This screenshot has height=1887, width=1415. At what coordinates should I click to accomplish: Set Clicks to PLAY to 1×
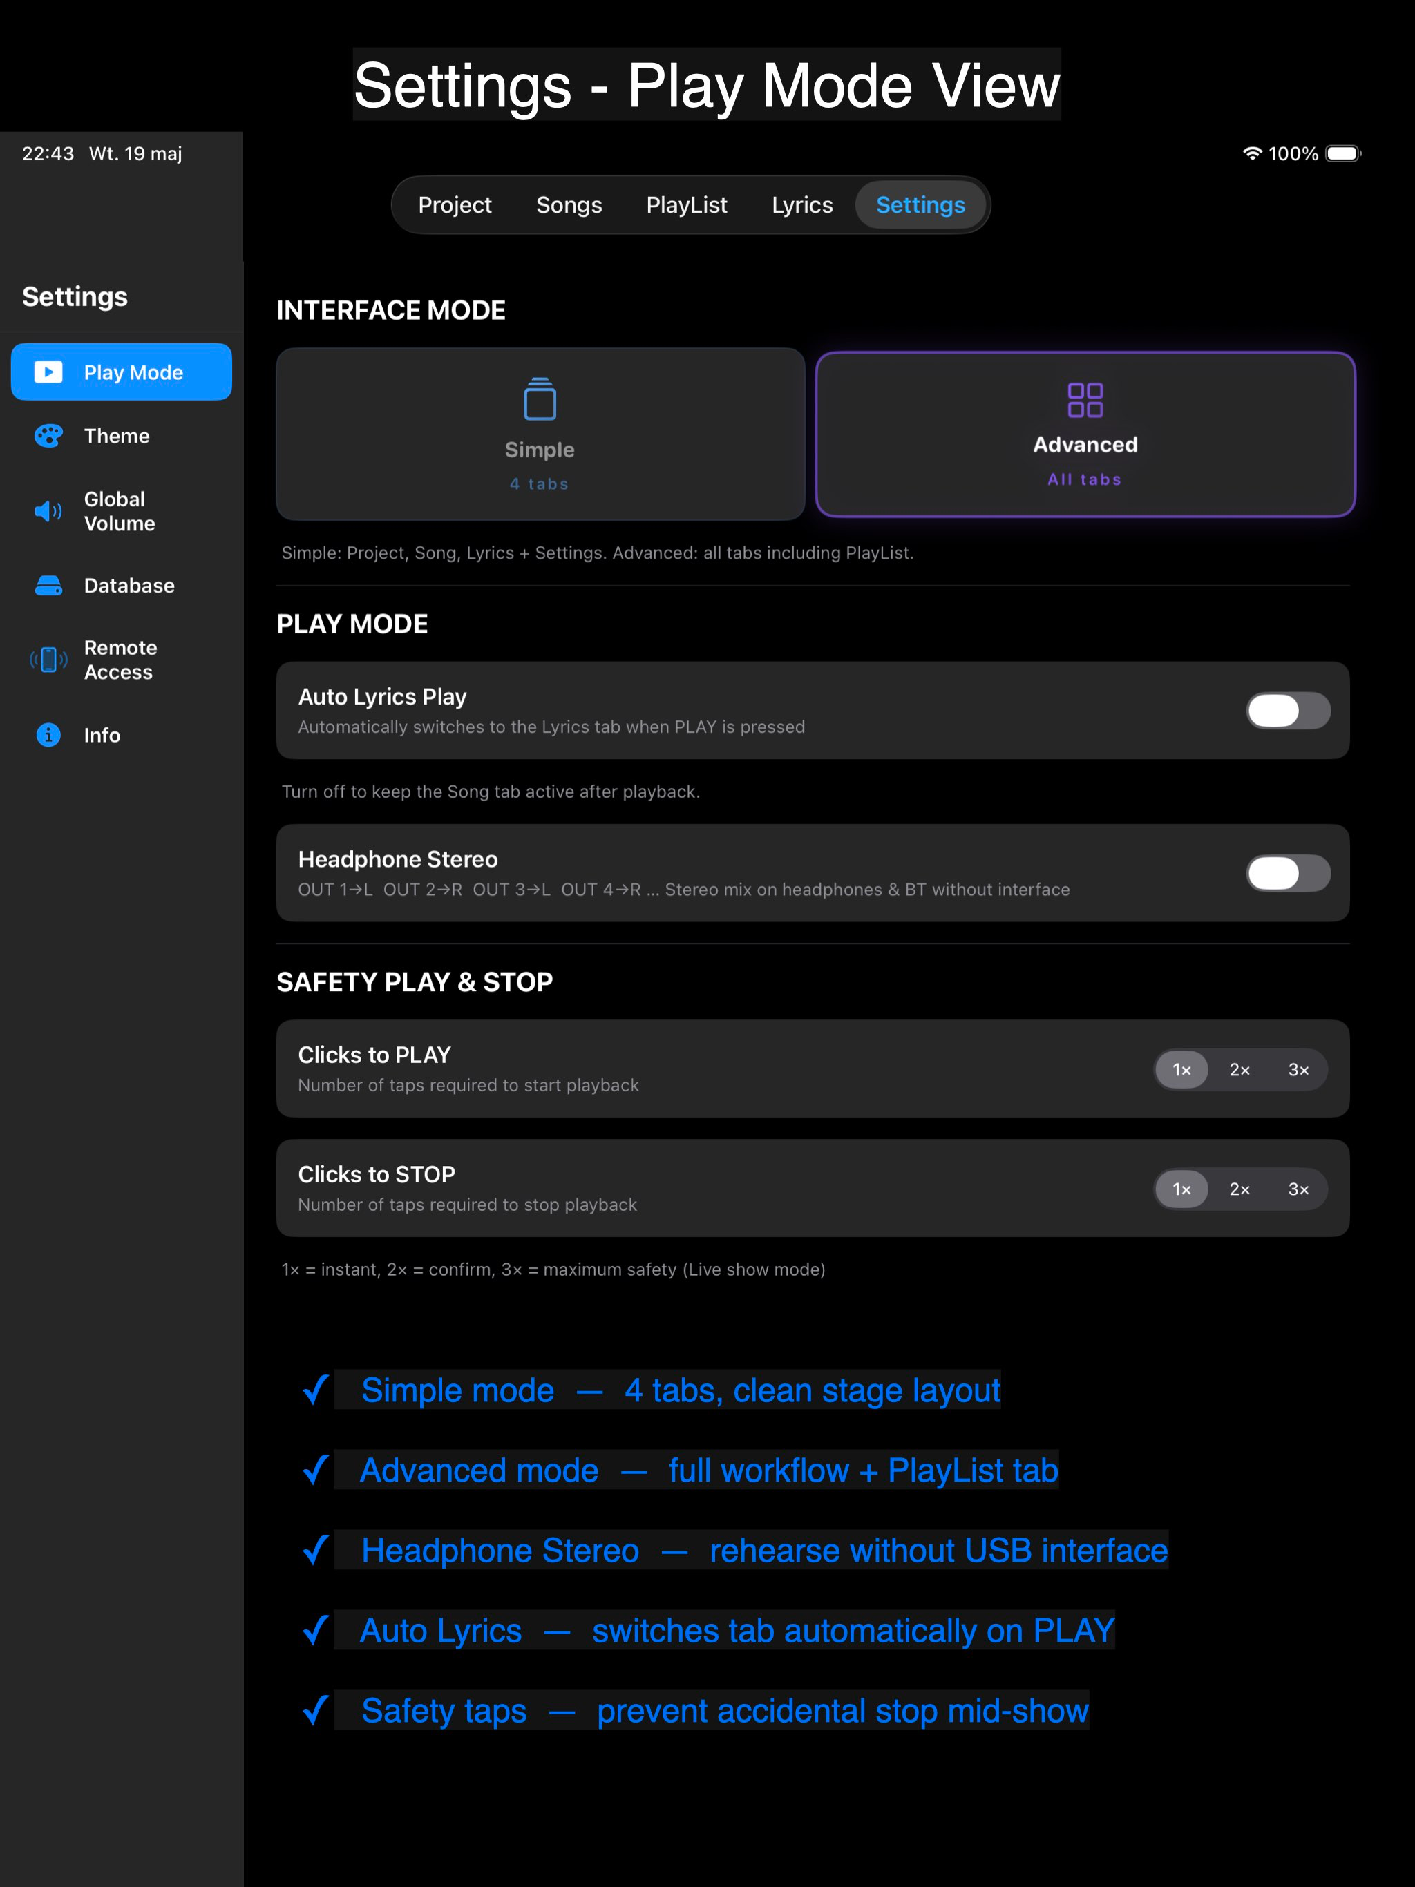[x=1181, y=1070]
